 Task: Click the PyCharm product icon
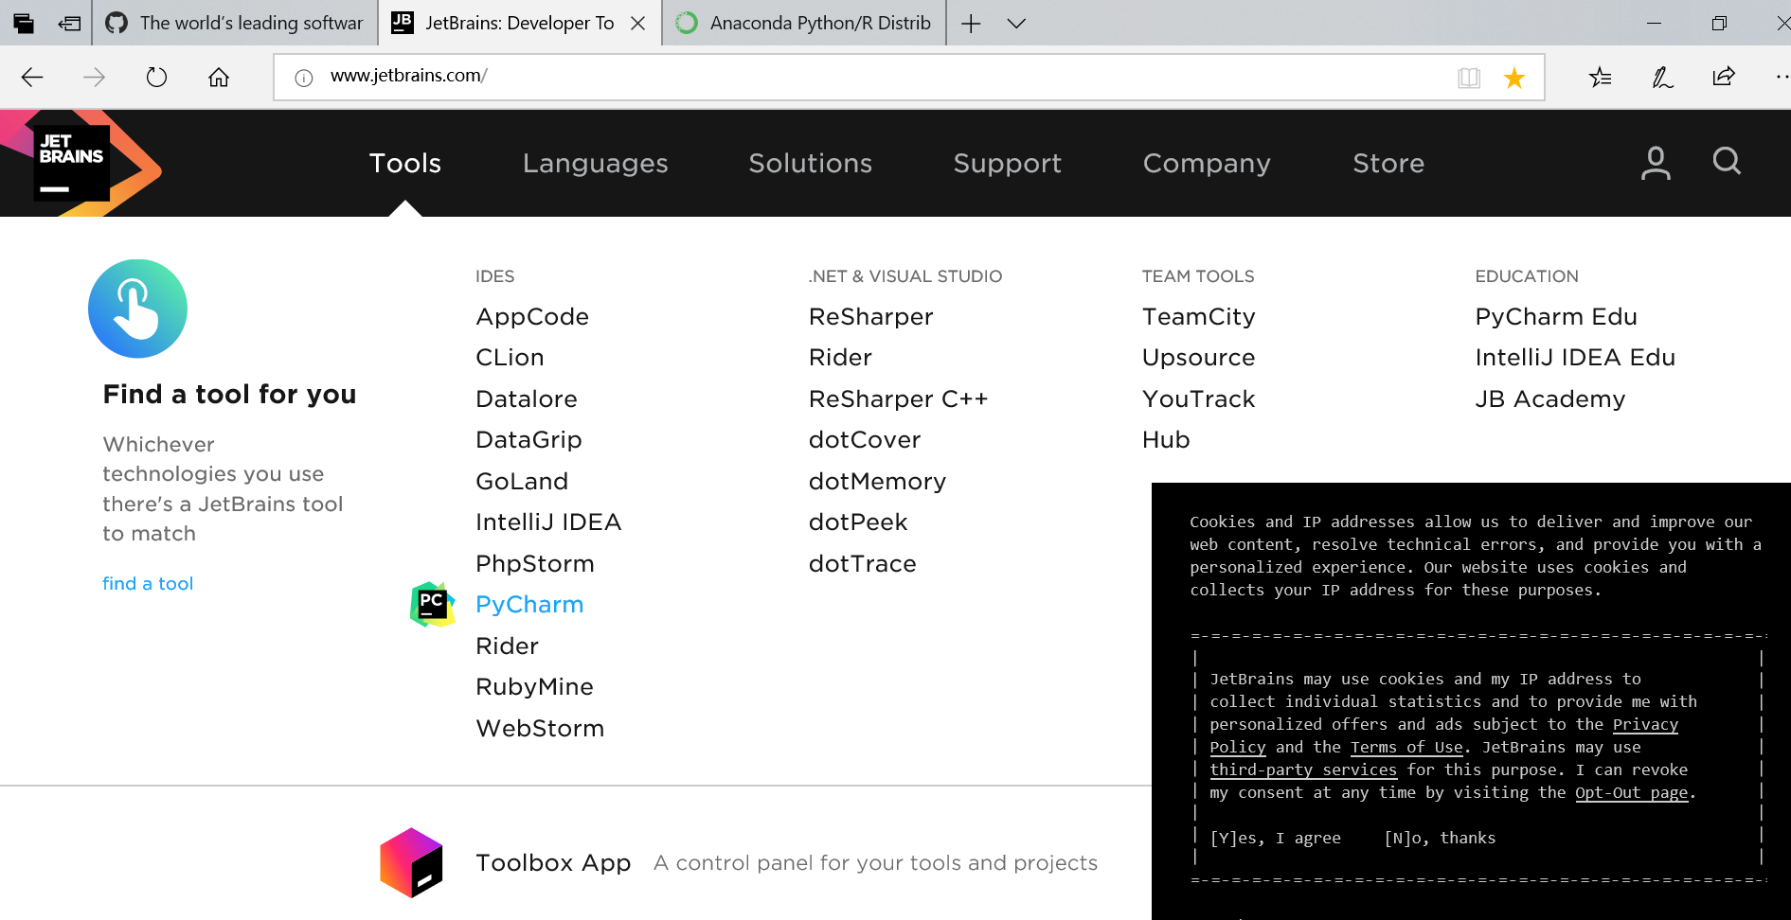click(x=432, y=605)
